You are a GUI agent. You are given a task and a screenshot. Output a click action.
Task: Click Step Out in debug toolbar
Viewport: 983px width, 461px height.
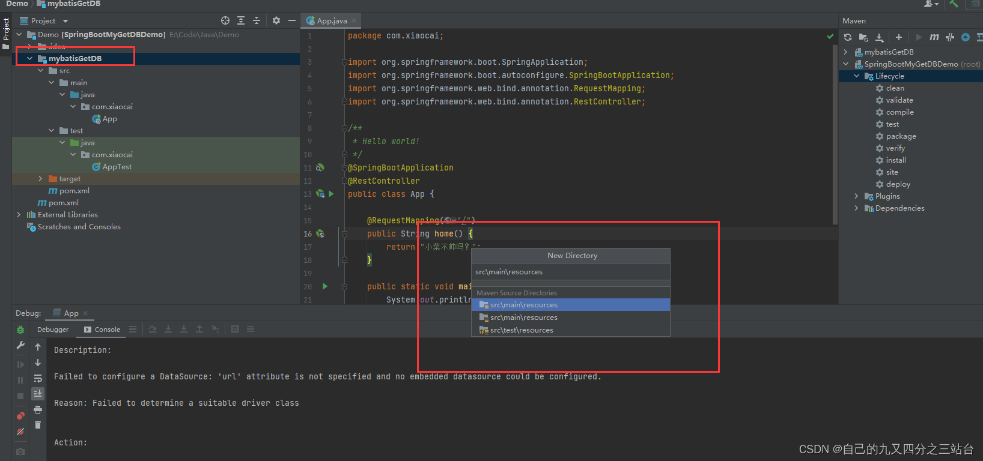tap(199, 329)
